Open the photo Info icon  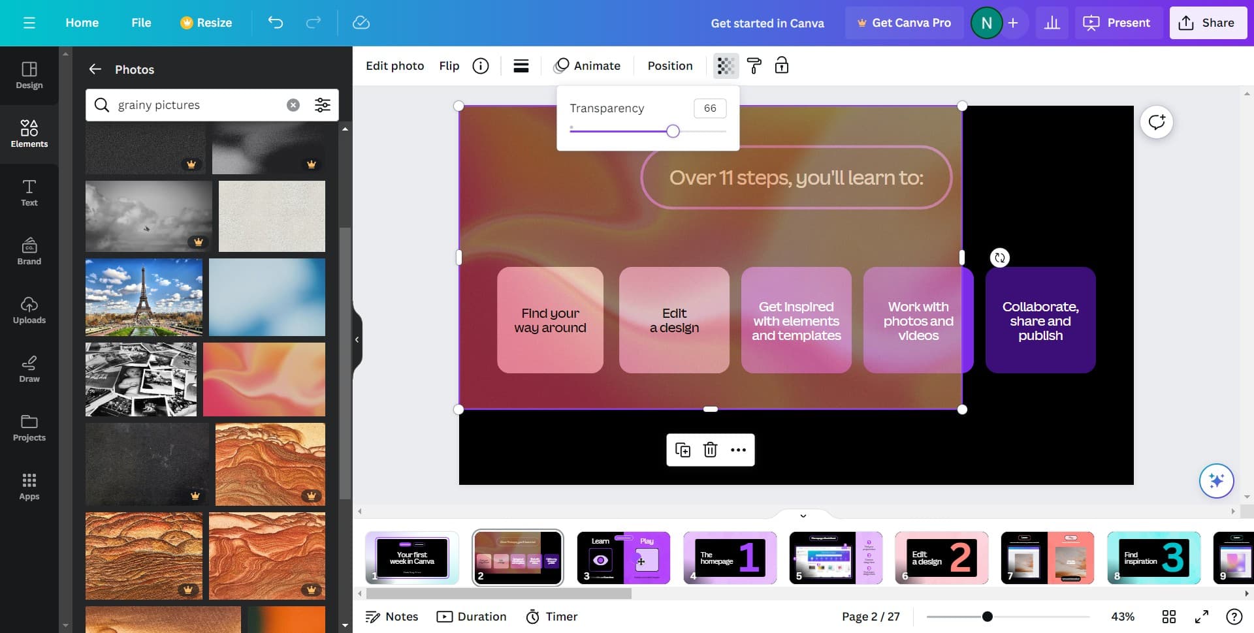481,66
